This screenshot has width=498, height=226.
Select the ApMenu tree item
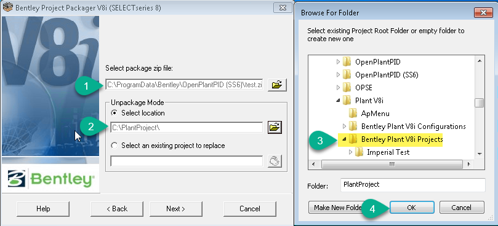tap(375, 113)
